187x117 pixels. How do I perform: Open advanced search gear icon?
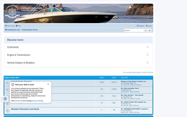(149, 30)
